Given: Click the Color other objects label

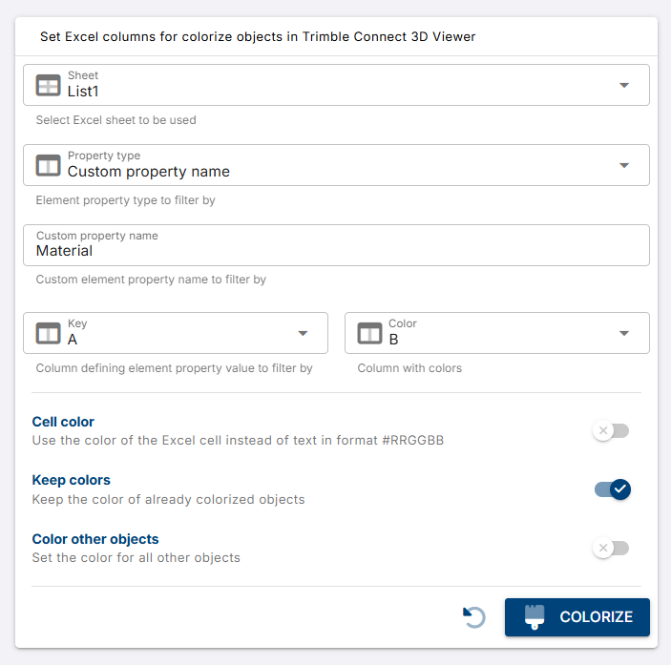Looking at the screenshot, I should pos(95,539).
